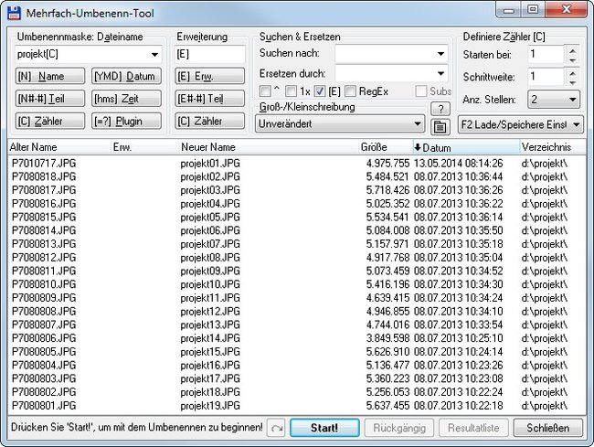Sort by Alter Name column
The width and height of the screenshot is (594, 447).
coord(58,147)
